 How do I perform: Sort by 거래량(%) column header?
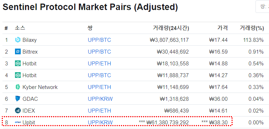point(252,28)
